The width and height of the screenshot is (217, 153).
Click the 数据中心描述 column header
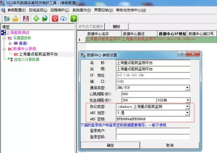tap(139, 34)
